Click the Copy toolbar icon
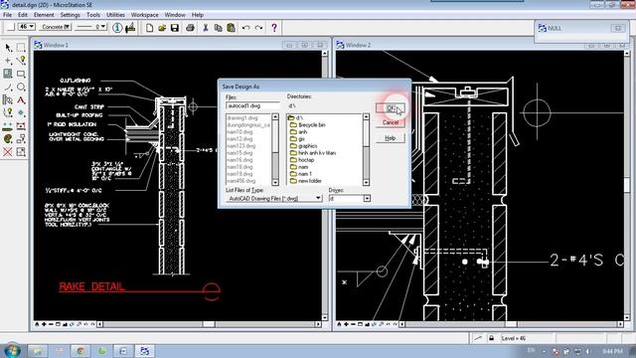636x358 pixels. (218, 28)
